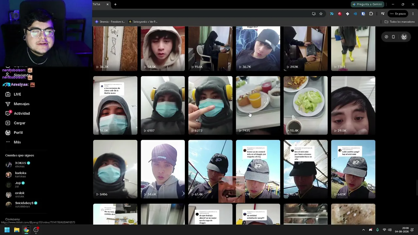Open the video with 11.6K views
This screenshot has height=235, width=418.
(210, 49)
